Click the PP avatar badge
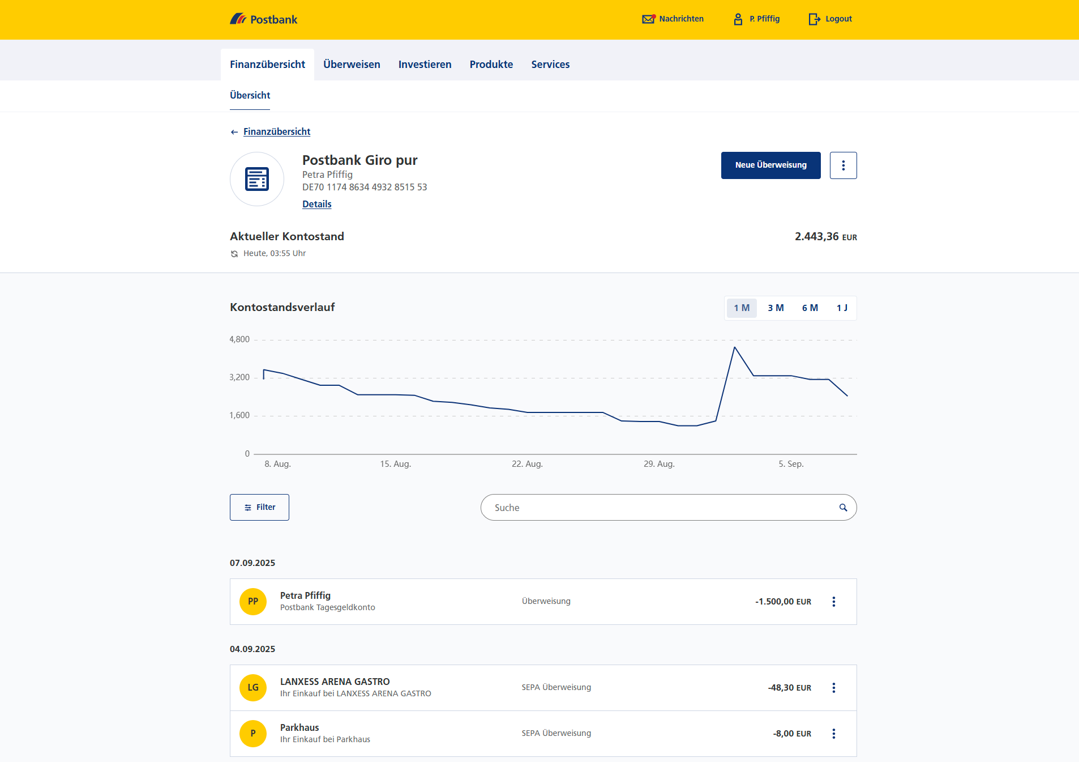Image resolution: width=1079 pixels, height=762 pixels. point(253,602)
